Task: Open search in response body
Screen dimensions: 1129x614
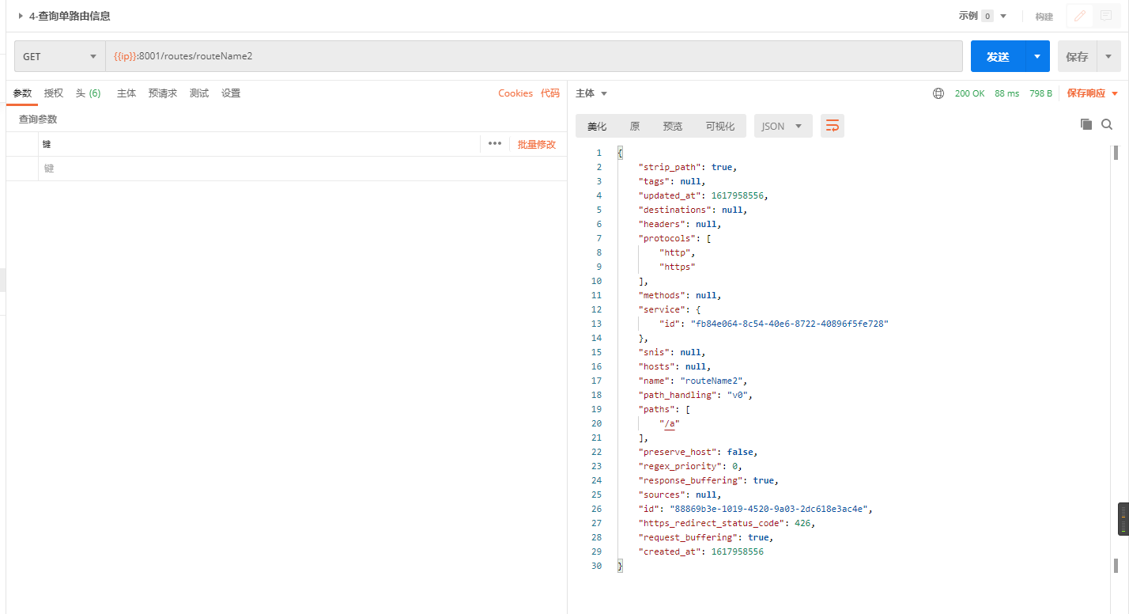Action: click(x=1107, y=124)
